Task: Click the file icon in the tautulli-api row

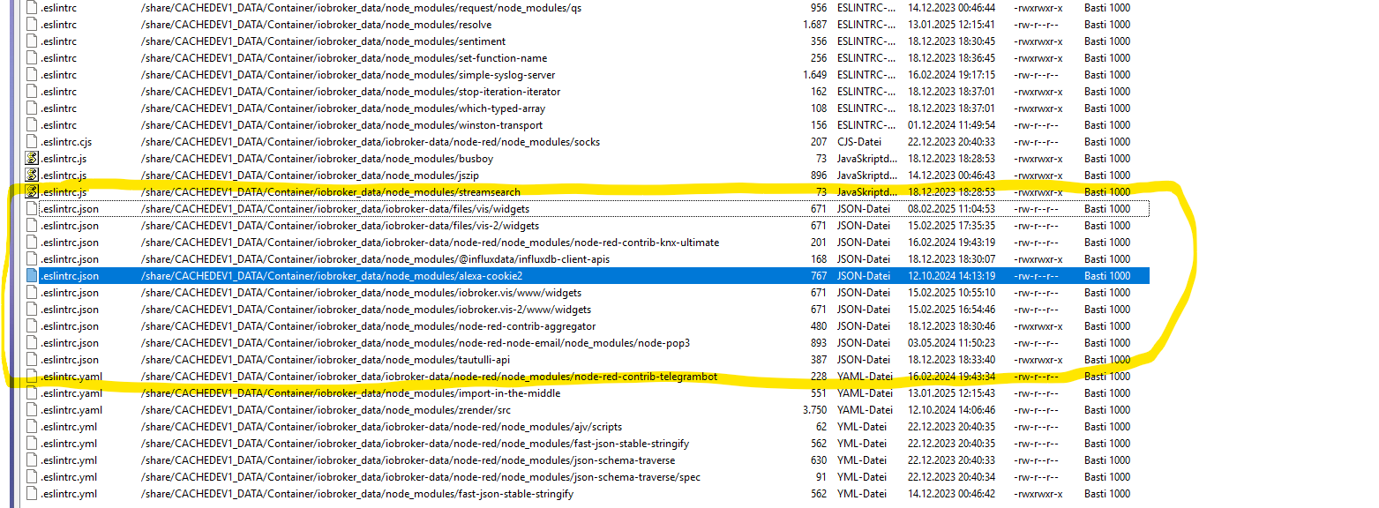Action: tap(33, 360)
